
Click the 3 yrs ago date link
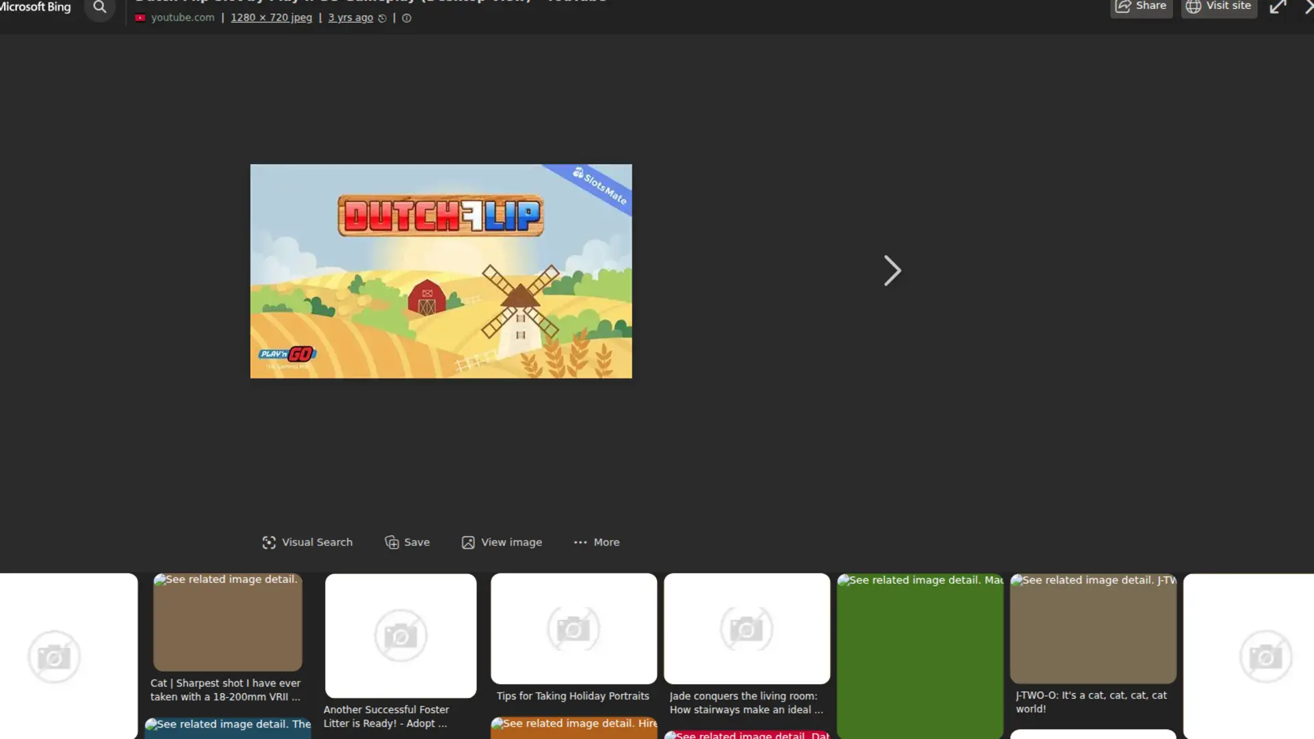pos(350,18)
